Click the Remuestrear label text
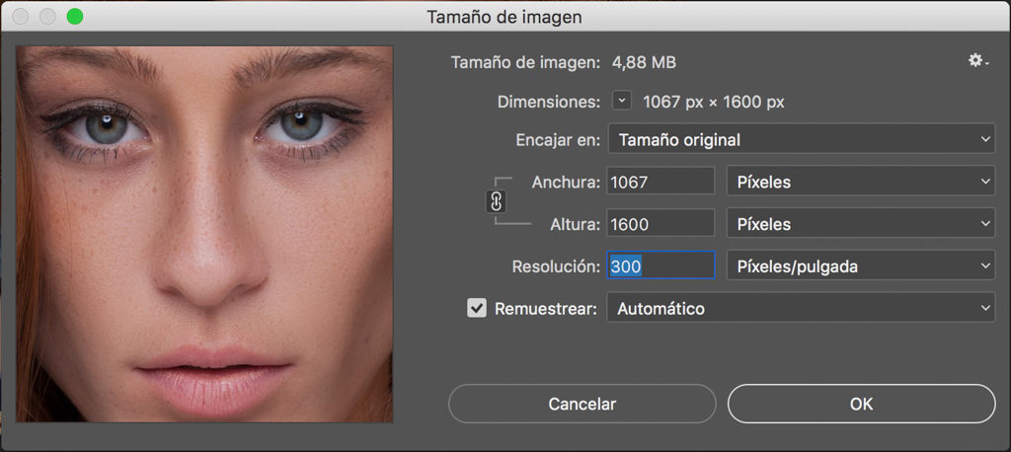1011x452 pixels. 545,309
